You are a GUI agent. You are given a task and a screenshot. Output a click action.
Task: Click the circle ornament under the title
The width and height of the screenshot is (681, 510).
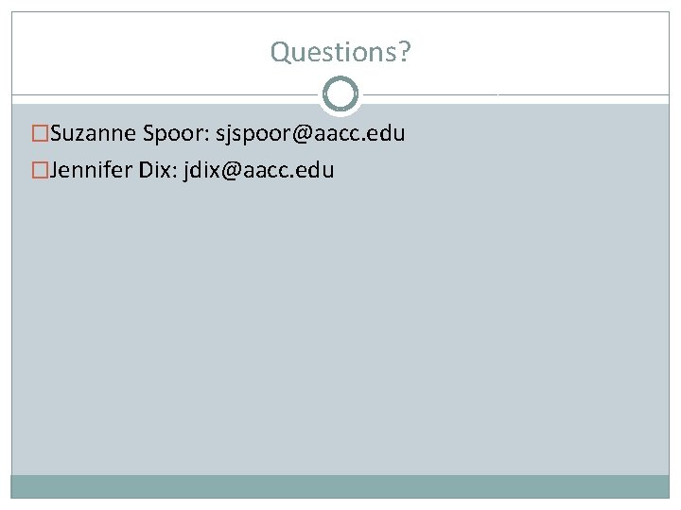[x=340, y=94]
